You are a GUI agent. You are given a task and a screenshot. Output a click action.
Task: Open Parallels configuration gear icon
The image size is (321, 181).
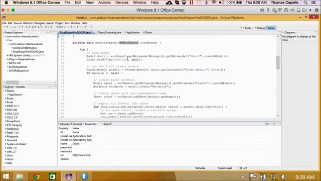pos(316,10)
